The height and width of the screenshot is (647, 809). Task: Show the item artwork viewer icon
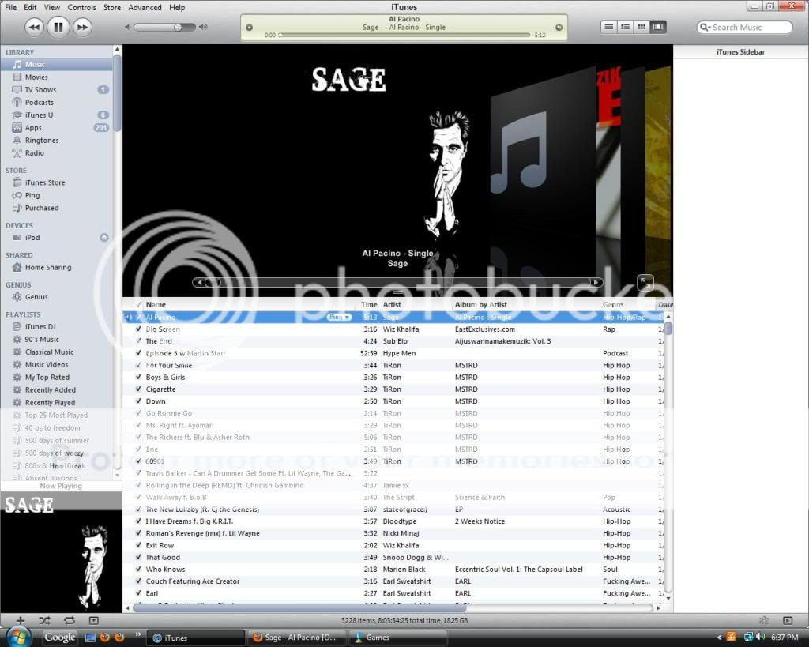point(93,620)
